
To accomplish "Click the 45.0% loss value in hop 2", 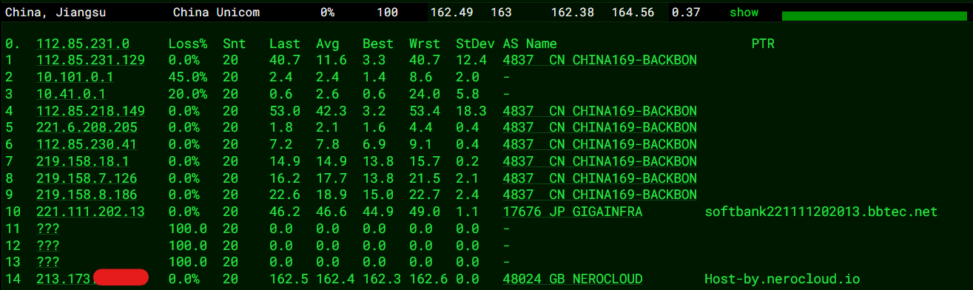I will [188, 78].
